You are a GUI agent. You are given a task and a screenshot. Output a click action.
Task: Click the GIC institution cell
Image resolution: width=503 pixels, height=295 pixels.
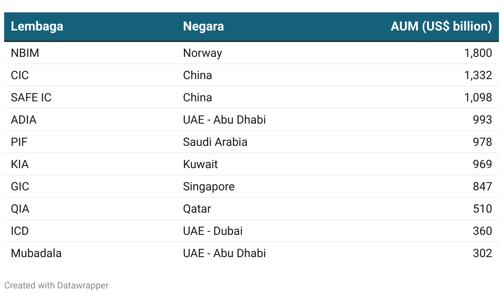(x=20, y=187)
